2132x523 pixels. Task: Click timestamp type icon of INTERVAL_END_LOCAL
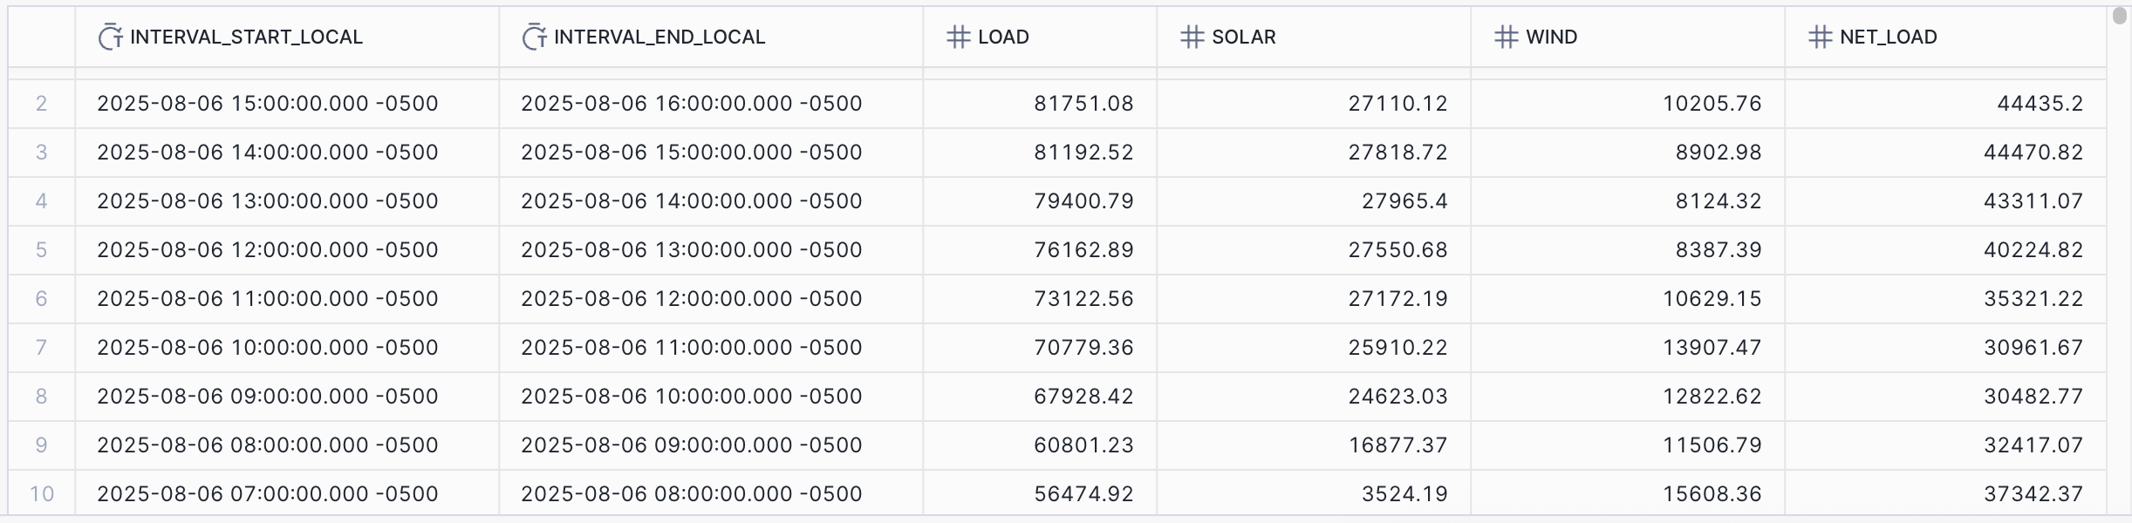[x=534, y=37]
